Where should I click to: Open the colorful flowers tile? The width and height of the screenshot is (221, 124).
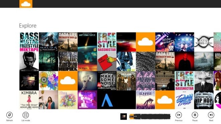49,81
